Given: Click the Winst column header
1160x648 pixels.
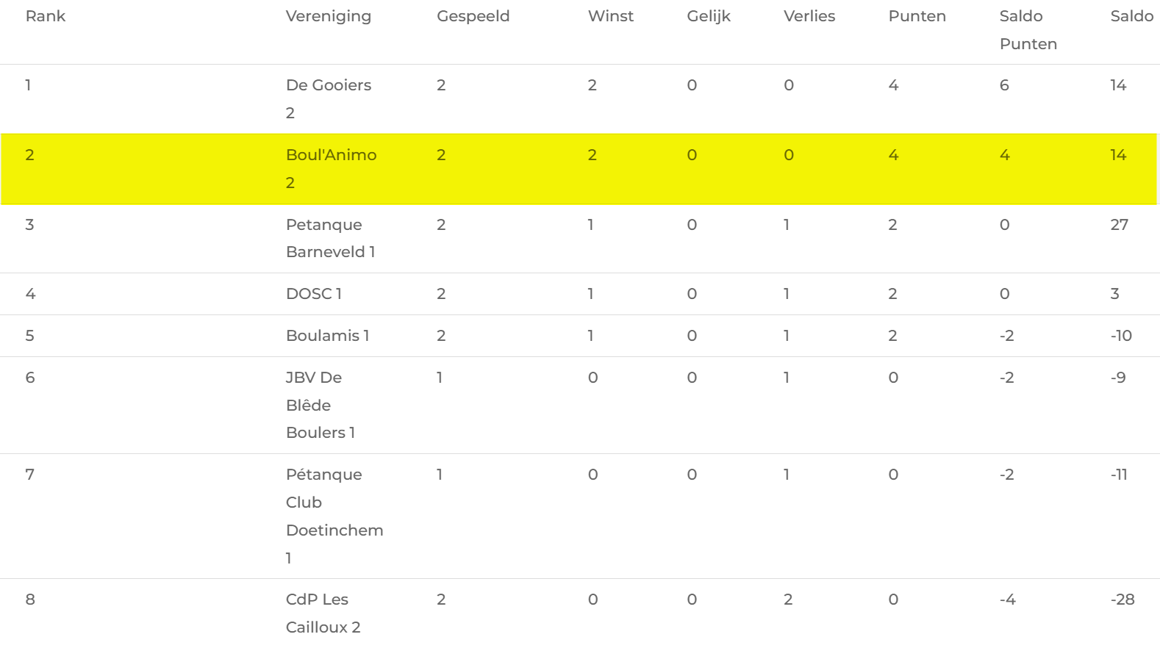Looking at the screenshot, I should [x=610, y=16].
